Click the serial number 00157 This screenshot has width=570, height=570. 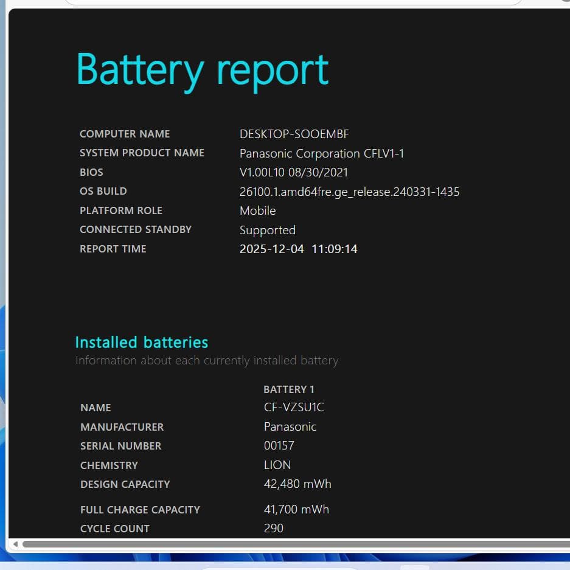tap(279, 446)
